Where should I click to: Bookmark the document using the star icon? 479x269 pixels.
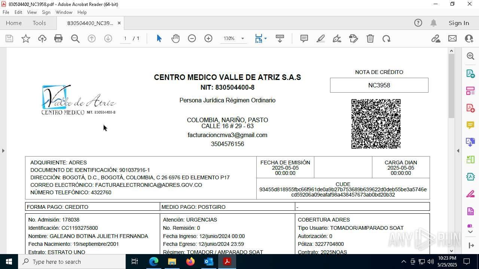26,38
